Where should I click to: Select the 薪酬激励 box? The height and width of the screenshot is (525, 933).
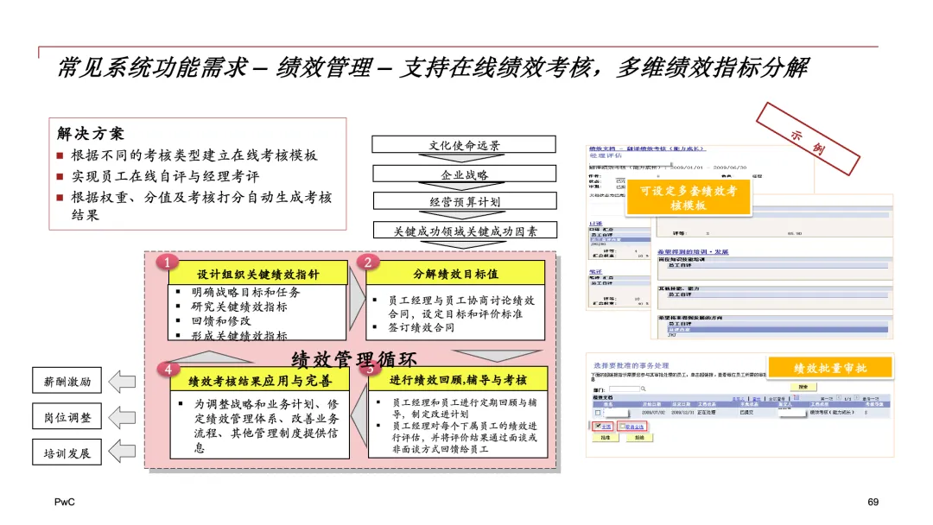pyautogui.click(x=67, y=381)
